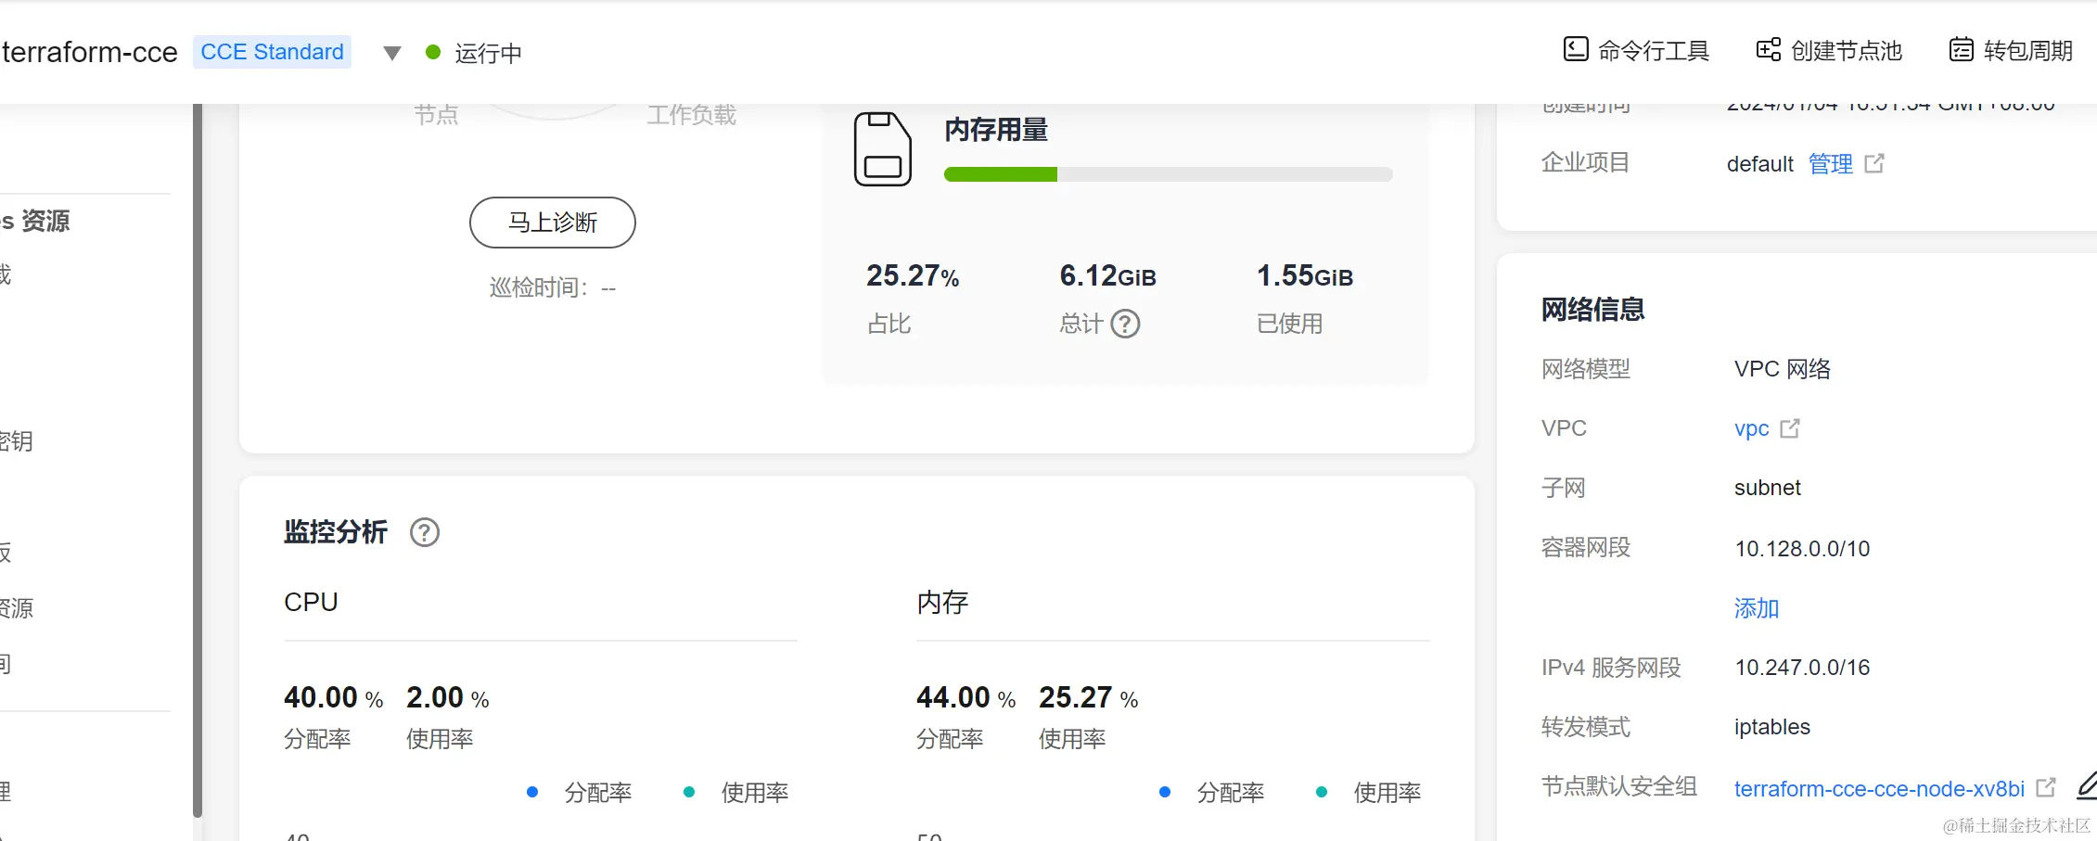Click the 10.247.0.0/16 service CIDR

1802,668
